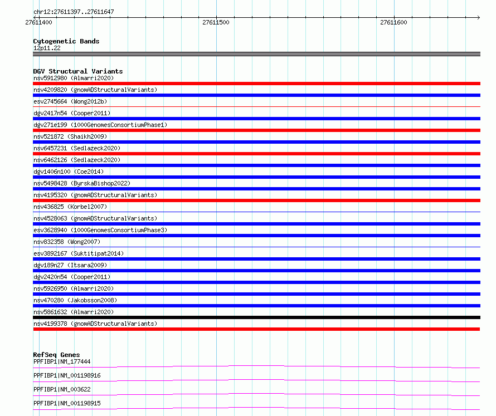The image size is (496, 416).
Task: Click the chr12:27611397..27611647 coordinate label
Action: [x=74, y=12]
